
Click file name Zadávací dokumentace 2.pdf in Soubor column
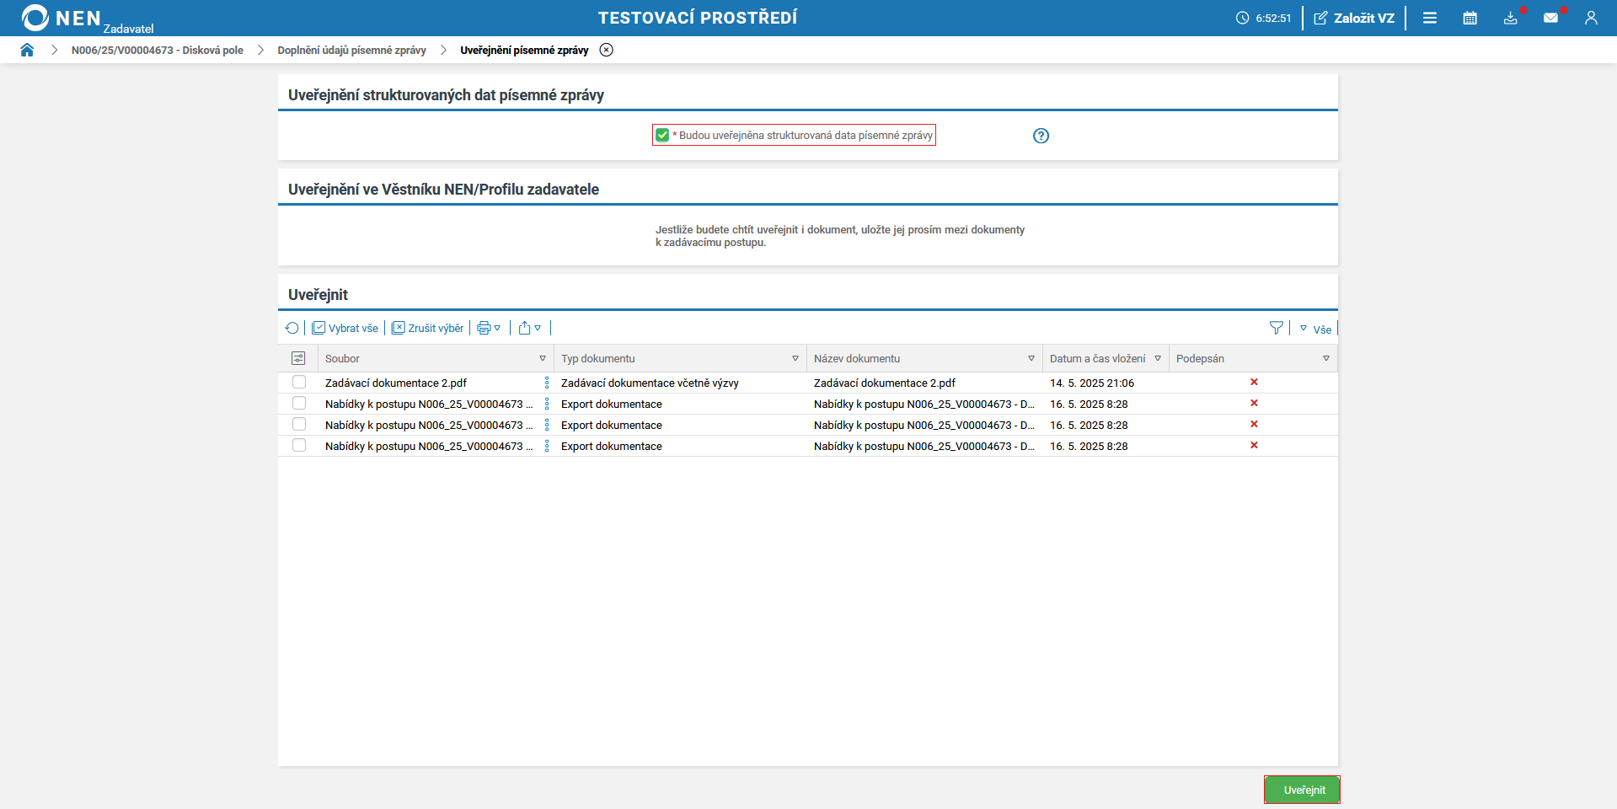tap(396, 383)
